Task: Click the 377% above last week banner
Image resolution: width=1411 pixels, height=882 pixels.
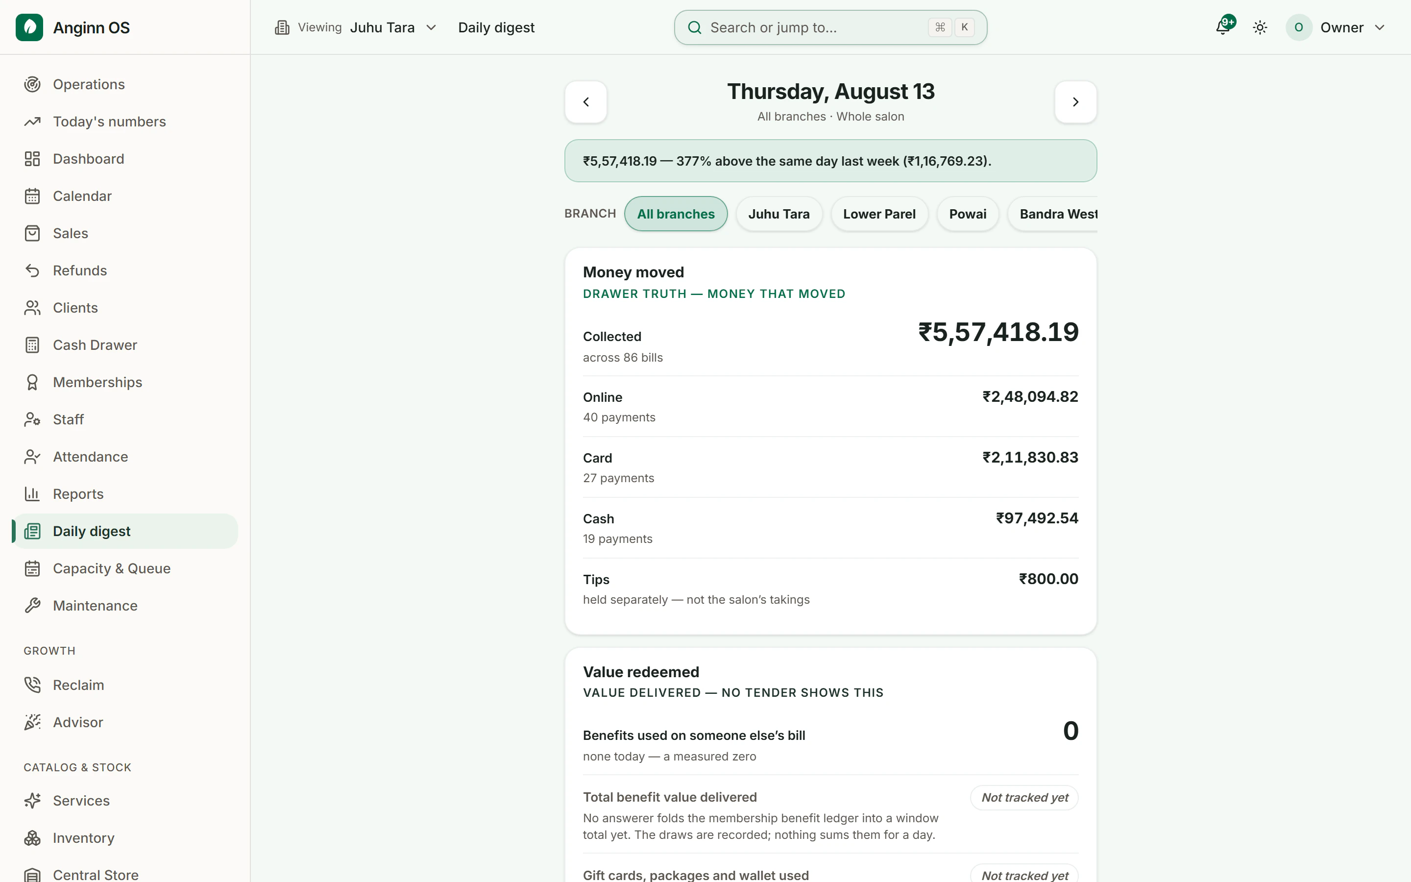Action: (x=830, y=161)
